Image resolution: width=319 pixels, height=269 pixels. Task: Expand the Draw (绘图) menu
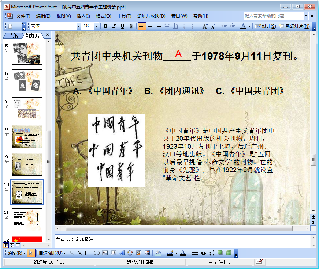[x=16, y=253]
